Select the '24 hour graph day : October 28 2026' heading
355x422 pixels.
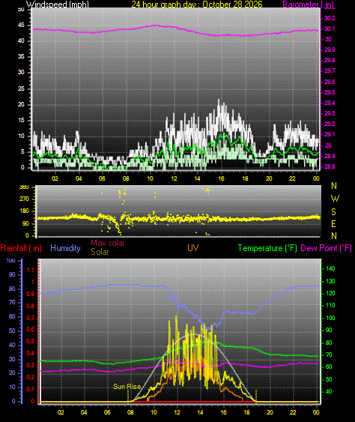pyautogui.click(x=197, y=4)
